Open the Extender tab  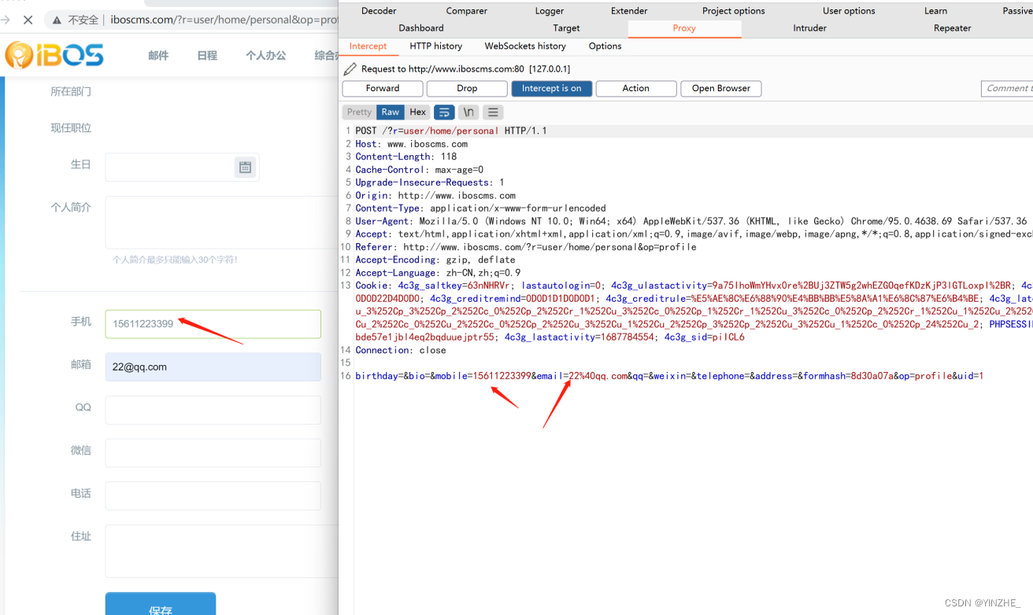click(629, 11)
